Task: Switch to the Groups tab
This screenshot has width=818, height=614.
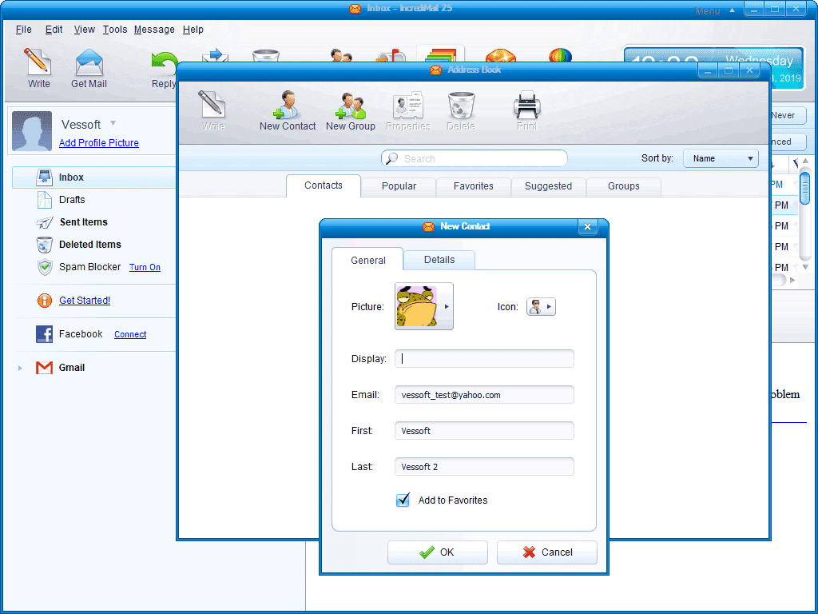Action: (623, 186)
